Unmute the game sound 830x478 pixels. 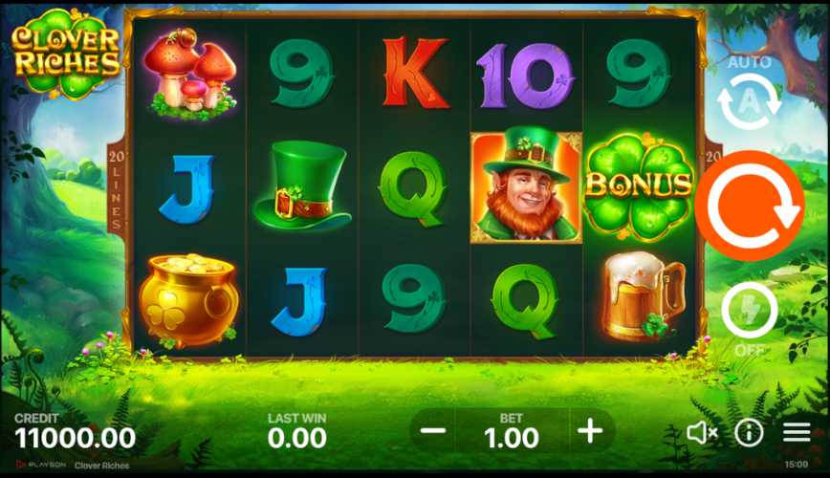[x=701, y=433]
